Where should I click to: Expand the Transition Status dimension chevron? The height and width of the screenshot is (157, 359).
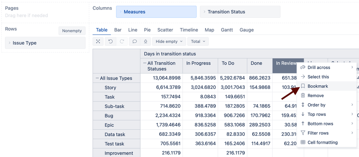204,12
